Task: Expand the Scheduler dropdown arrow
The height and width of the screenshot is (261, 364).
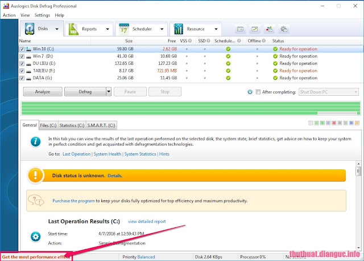Action: (x=162, y=29)
